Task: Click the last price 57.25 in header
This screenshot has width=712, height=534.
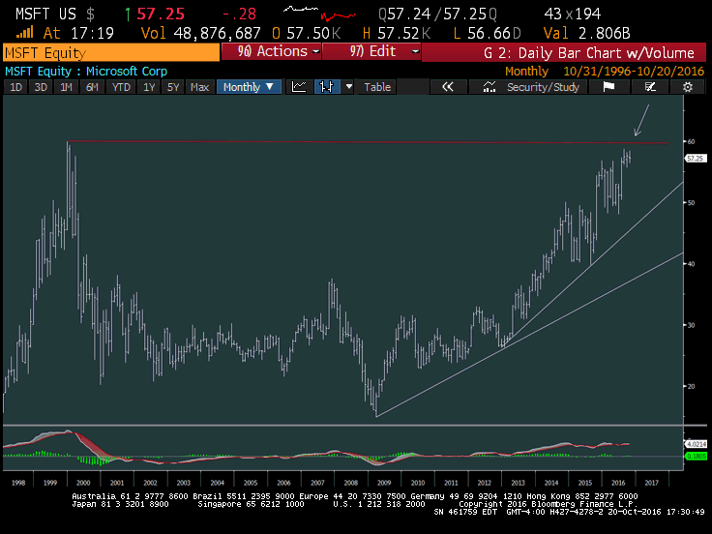Action: pyautogui.click(x=161, y=14)
